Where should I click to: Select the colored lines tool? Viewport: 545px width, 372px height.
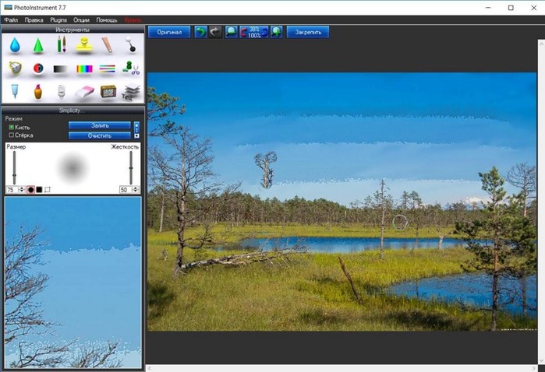pyautogui.click(x=108, y=68)
